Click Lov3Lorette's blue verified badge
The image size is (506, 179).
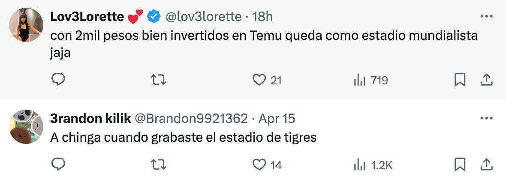pos(154,17)
